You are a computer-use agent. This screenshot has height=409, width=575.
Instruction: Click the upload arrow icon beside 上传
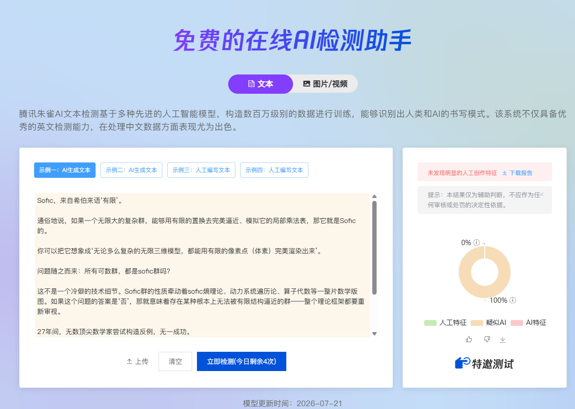coord(129,362)
